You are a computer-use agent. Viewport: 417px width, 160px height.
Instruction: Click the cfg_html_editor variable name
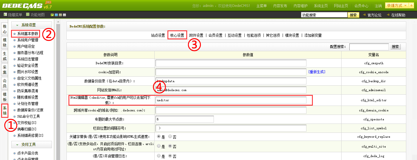[x=374, y=100]
